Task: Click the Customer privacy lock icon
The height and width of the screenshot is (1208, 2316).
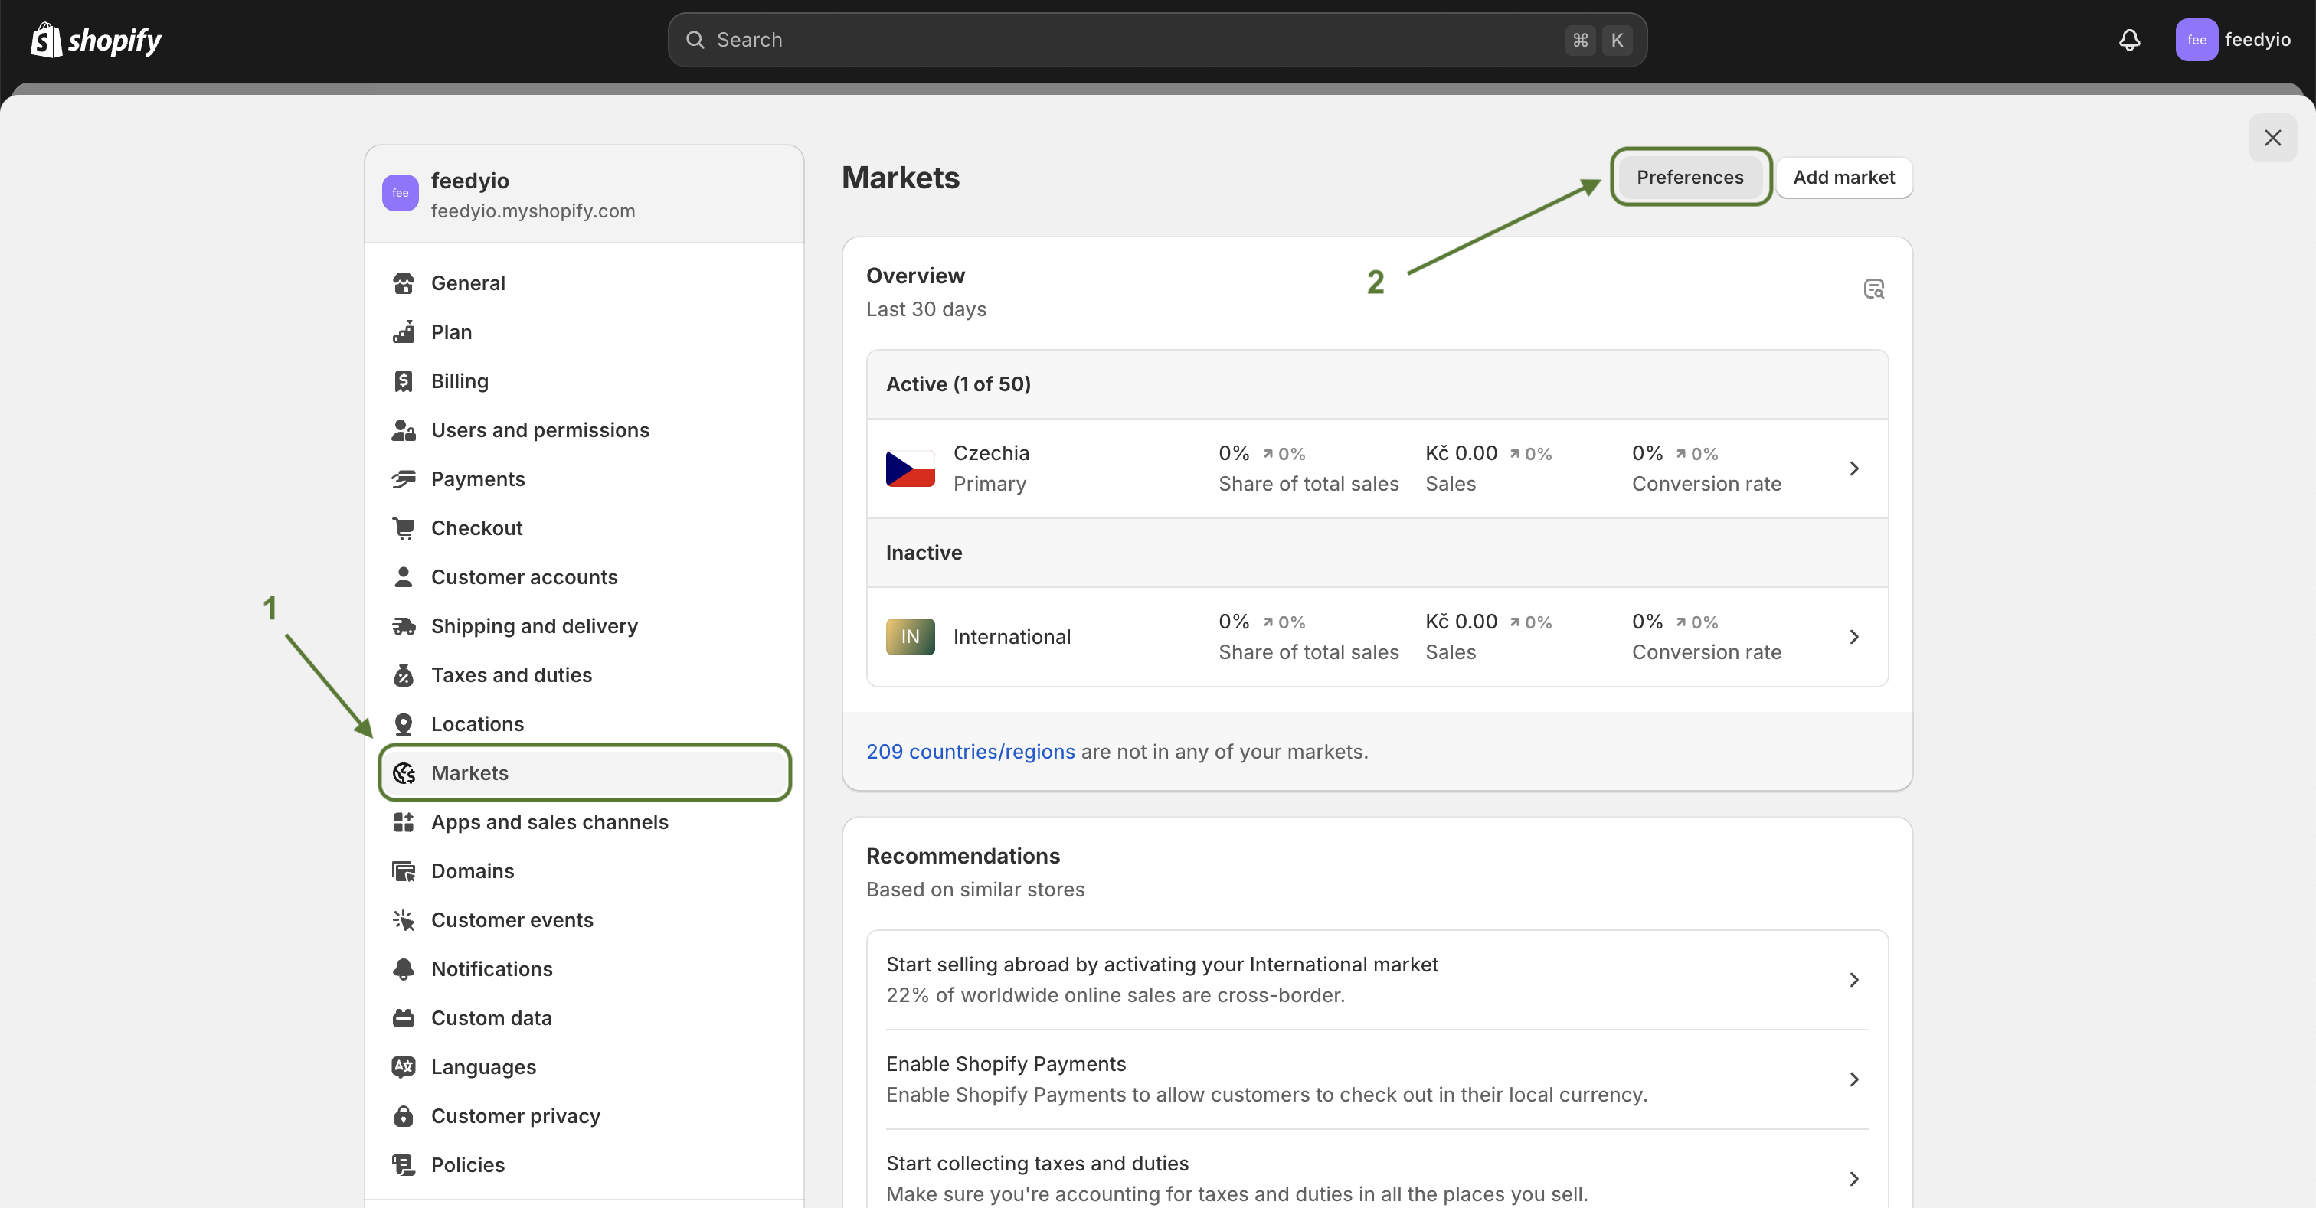Action: [404, 1115]
